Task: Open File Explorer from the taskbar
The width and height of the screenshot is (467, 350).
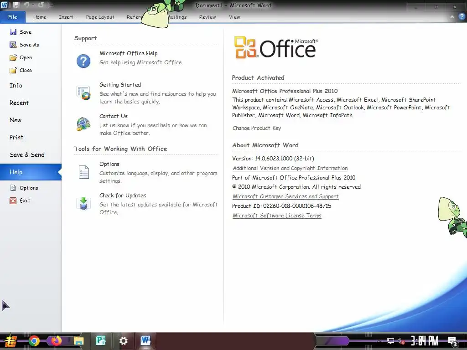Action: point(78,341)
